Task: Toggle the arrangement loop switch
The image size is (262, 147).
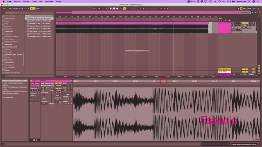Action: tap(153, 9)
